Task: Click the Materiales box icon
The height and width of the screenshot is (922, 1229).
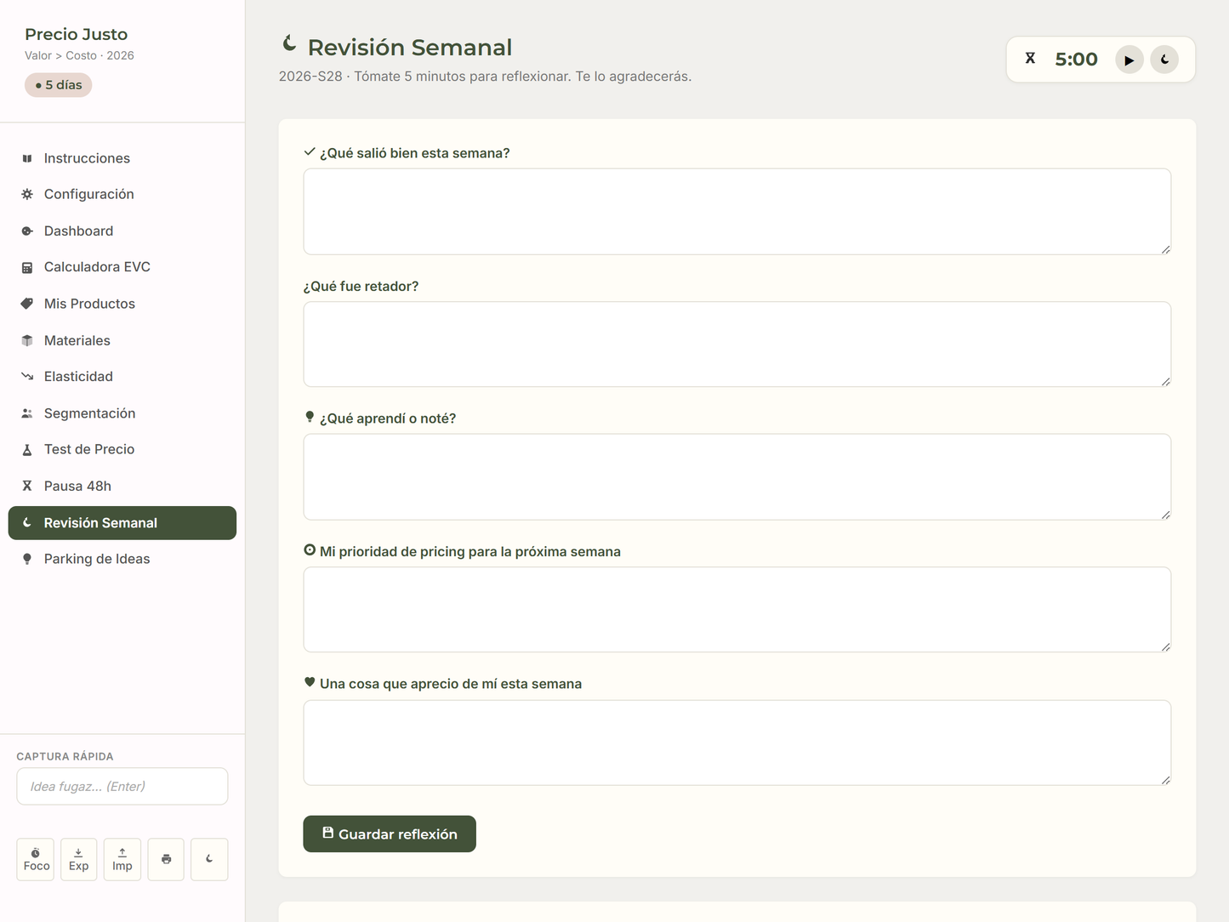Action: click(x=27, y=340)
